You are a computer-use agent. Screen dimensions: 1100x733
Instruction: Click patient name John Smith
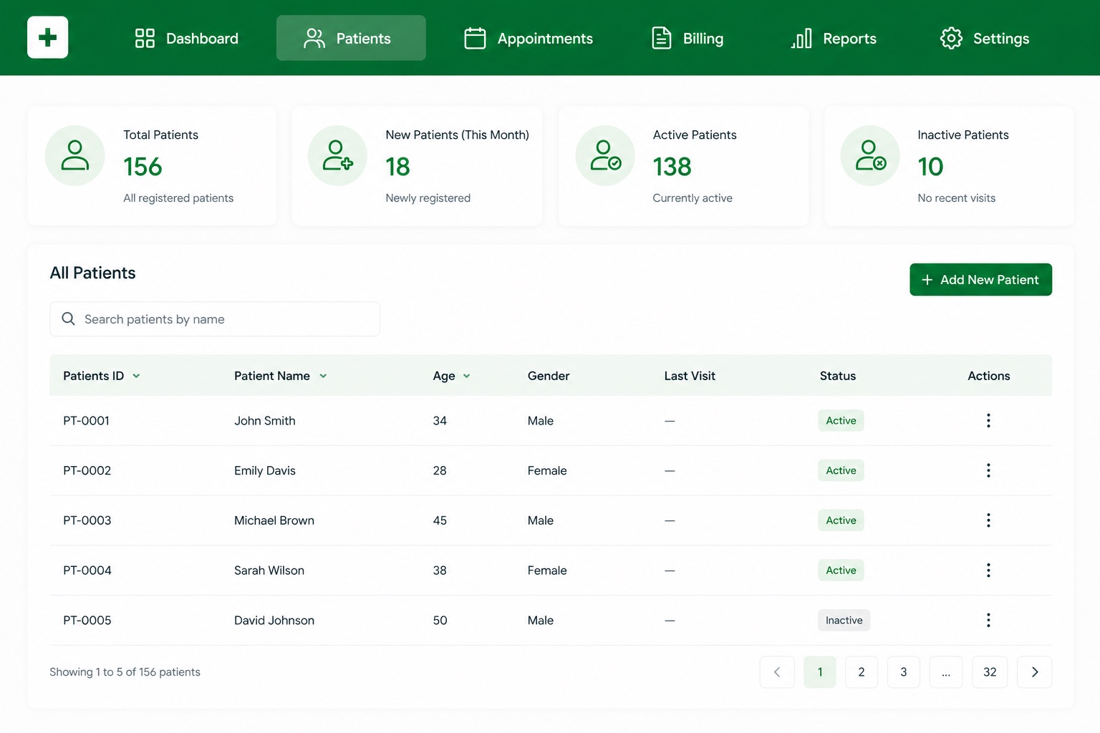[265, 421]
